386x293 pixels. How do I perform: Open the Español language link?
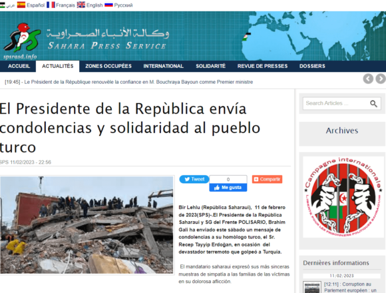pos(36,5)
